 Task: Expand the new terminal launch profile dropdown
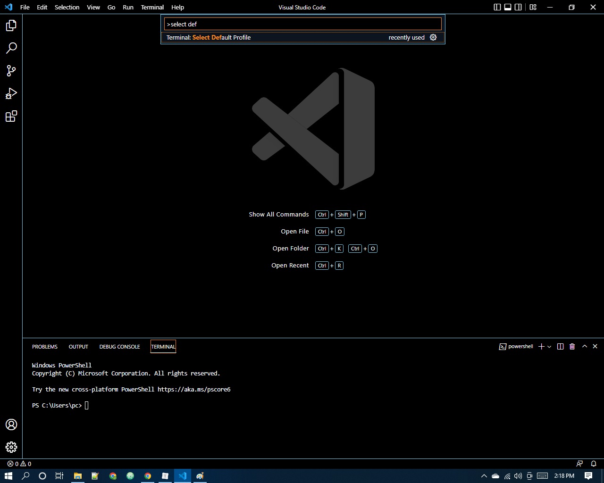point(549,347)
